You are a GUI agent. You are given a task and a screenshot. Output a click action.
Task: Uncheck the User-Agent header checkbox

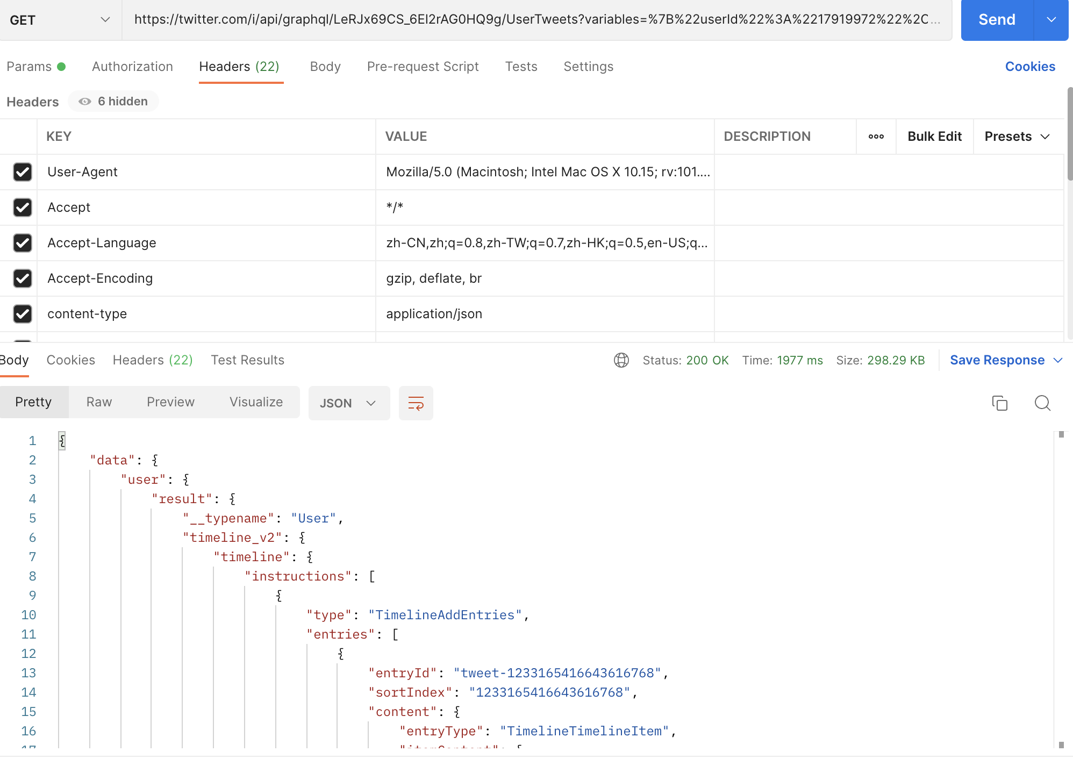click(23, 172)
